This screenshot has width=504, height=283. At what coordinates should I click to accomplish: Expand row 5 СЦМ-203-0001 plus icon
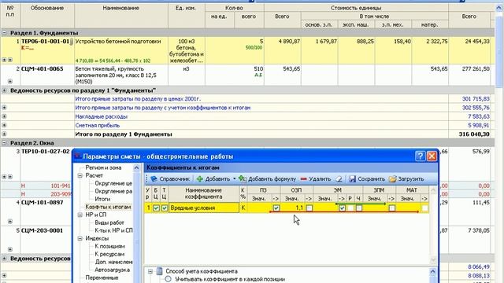coord(10,249)
